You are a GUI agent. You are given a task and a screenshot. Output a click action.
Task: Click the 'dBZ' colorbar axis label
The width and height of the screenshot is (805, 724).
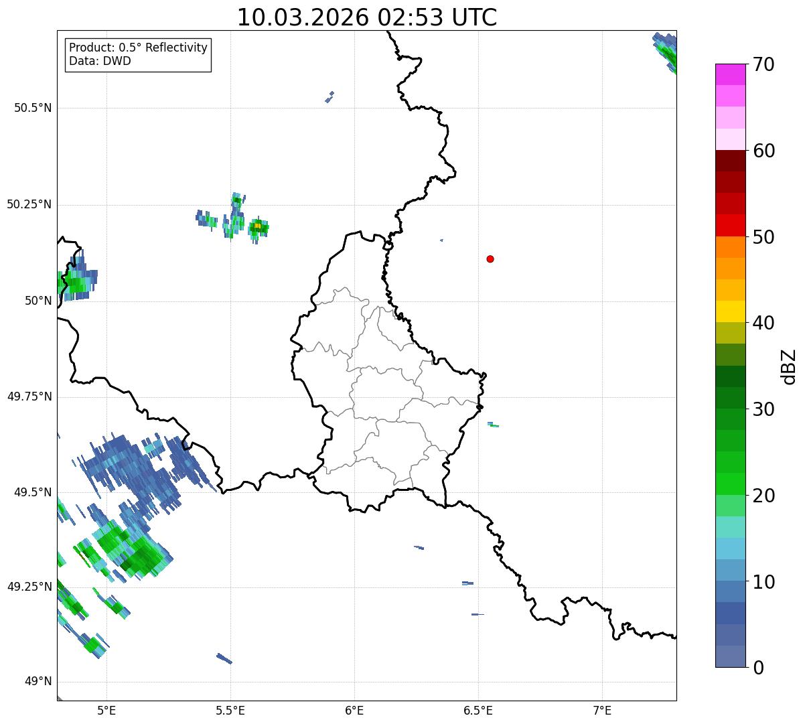(x=789, y=366)
